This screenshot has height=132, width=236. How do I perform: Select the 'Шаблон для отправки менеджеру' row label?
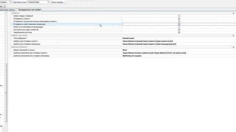pos(27,44)
